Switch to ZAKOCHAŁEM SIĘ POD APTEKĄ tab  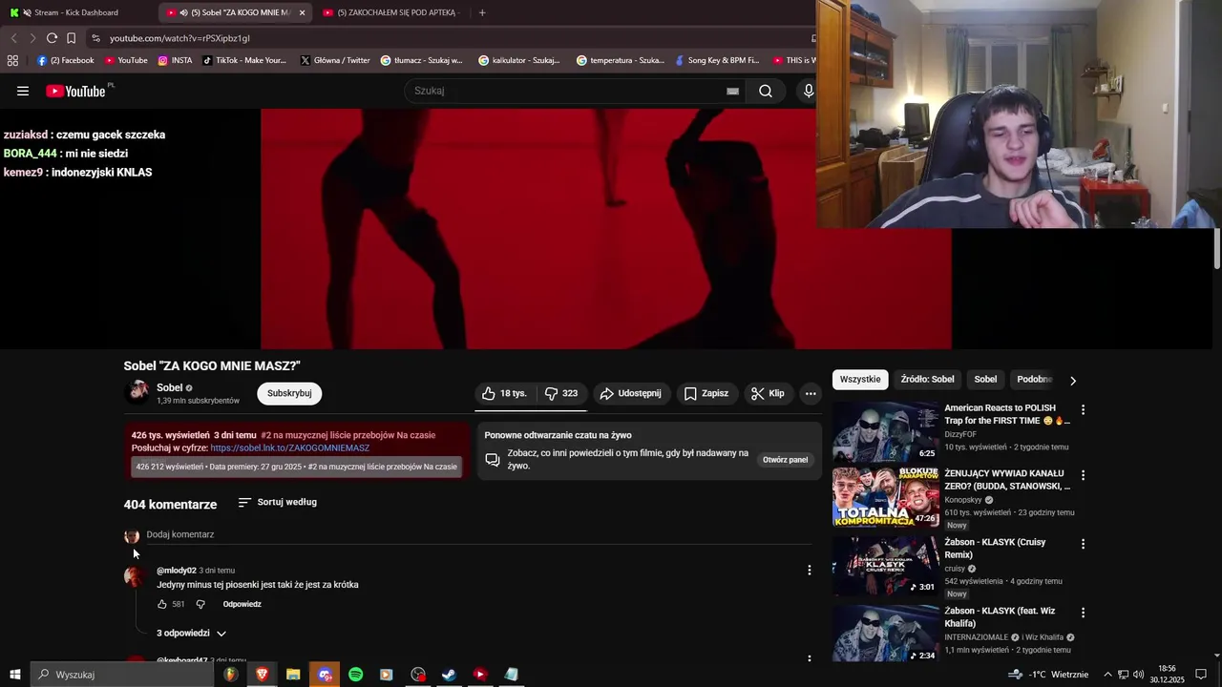(x=391, y=12)
